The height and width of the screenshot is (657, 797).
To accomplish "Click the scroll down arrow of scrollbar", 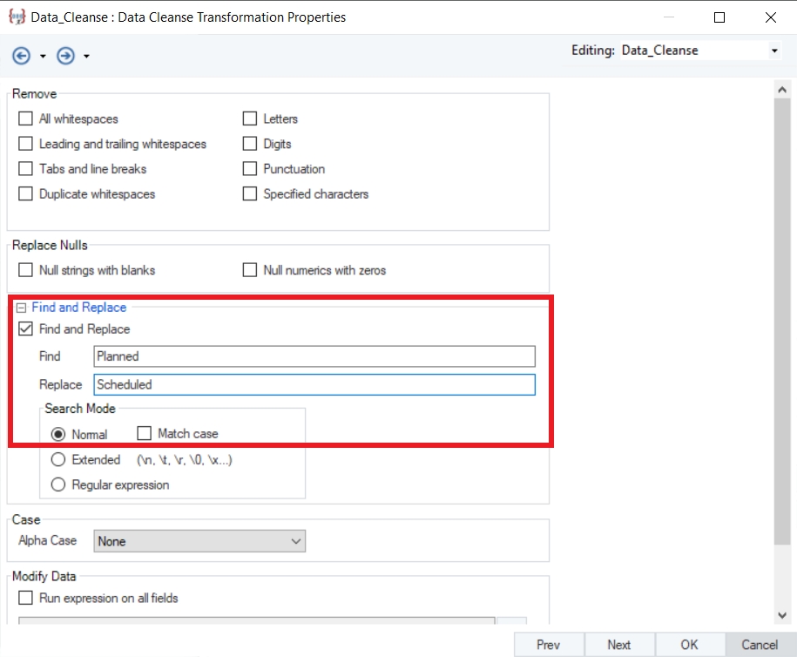I will [x=782, y=615].
